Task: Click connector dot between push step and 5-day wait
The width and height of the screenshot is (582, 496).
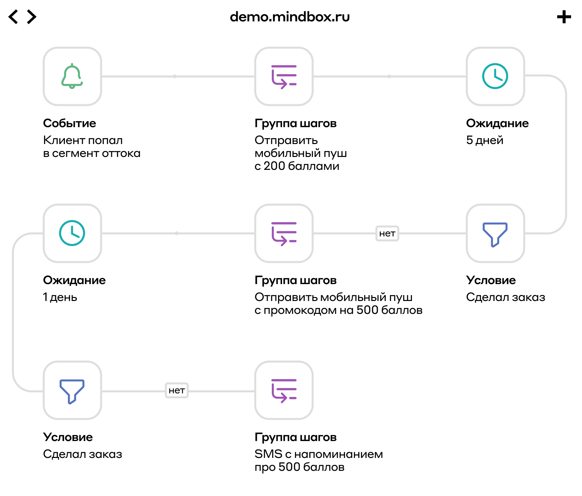Action: point(389,76)
